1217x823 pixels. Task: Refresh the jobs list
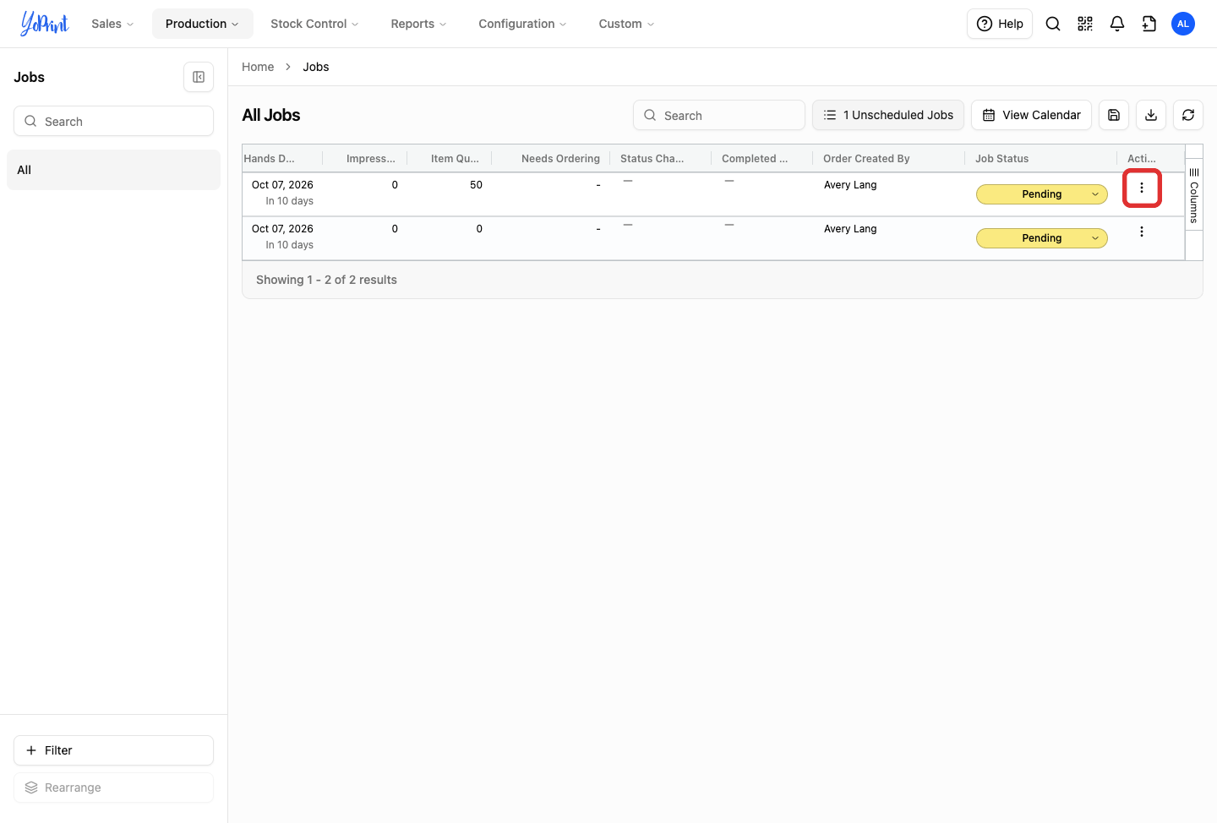(1188, 115)
